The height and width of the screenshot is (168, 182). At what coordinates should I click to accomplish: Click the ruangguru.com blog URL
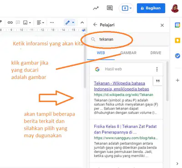pyautogui.click(x=126, y=138)
